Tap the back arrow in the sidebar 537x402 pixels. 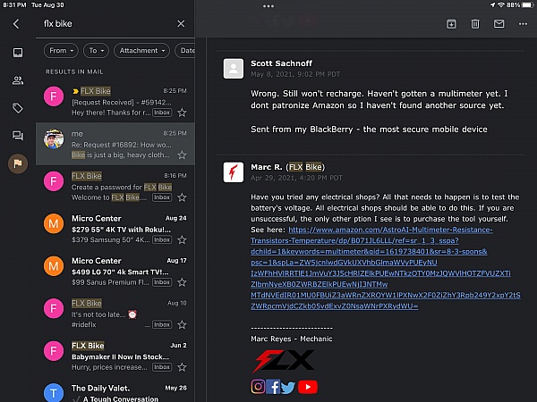tap(16, 24)
